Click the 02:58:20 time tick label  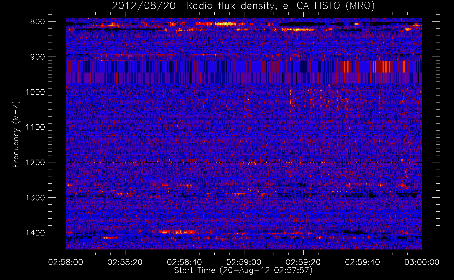(125, 262)
